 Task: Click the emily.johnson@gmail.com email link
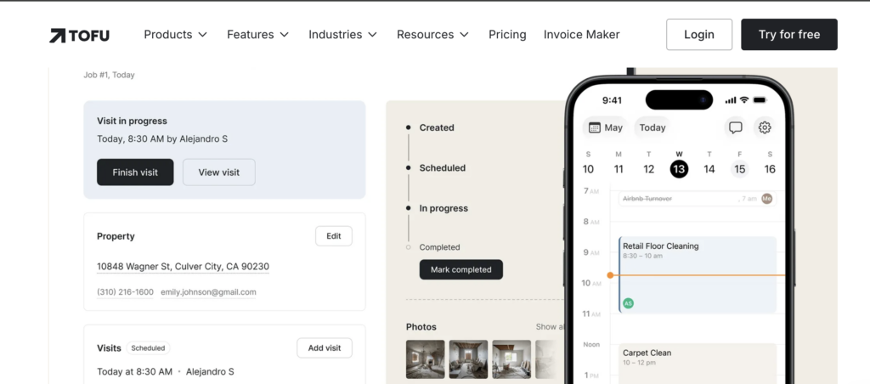click(209, 292)
